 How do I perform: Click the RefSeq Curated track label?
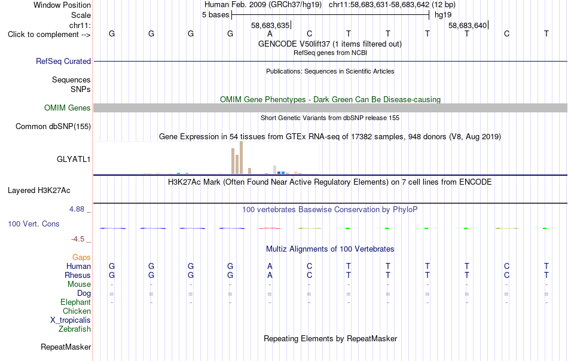click(x=63, y=61)
